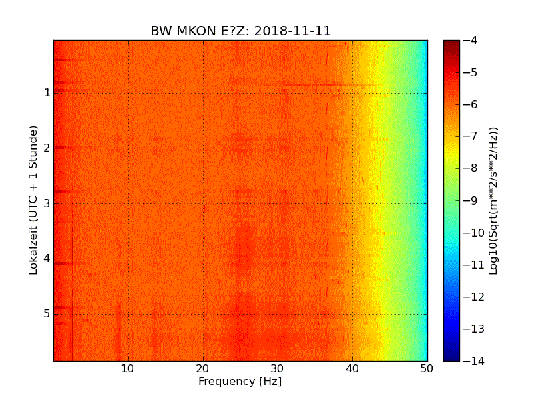Click the Lokalzeit (UTC + 1 Stunde) y-axis label
Image resolution: width=534 pixels, height=401 pixels.
(33, 200)
